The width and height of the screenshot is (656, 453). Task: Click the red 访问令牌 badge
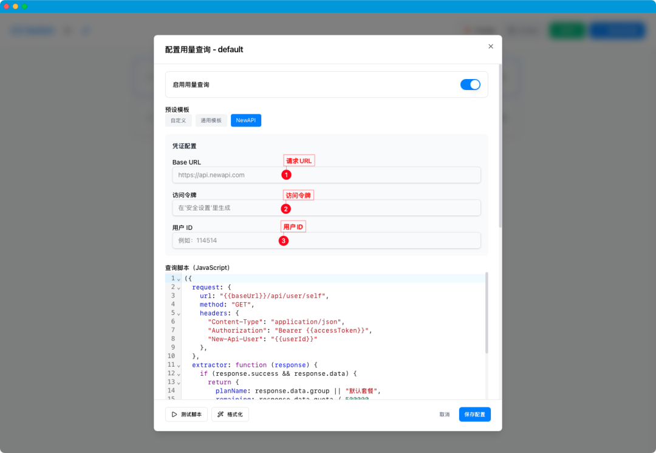pyautogui.click(x=298, y=195)
